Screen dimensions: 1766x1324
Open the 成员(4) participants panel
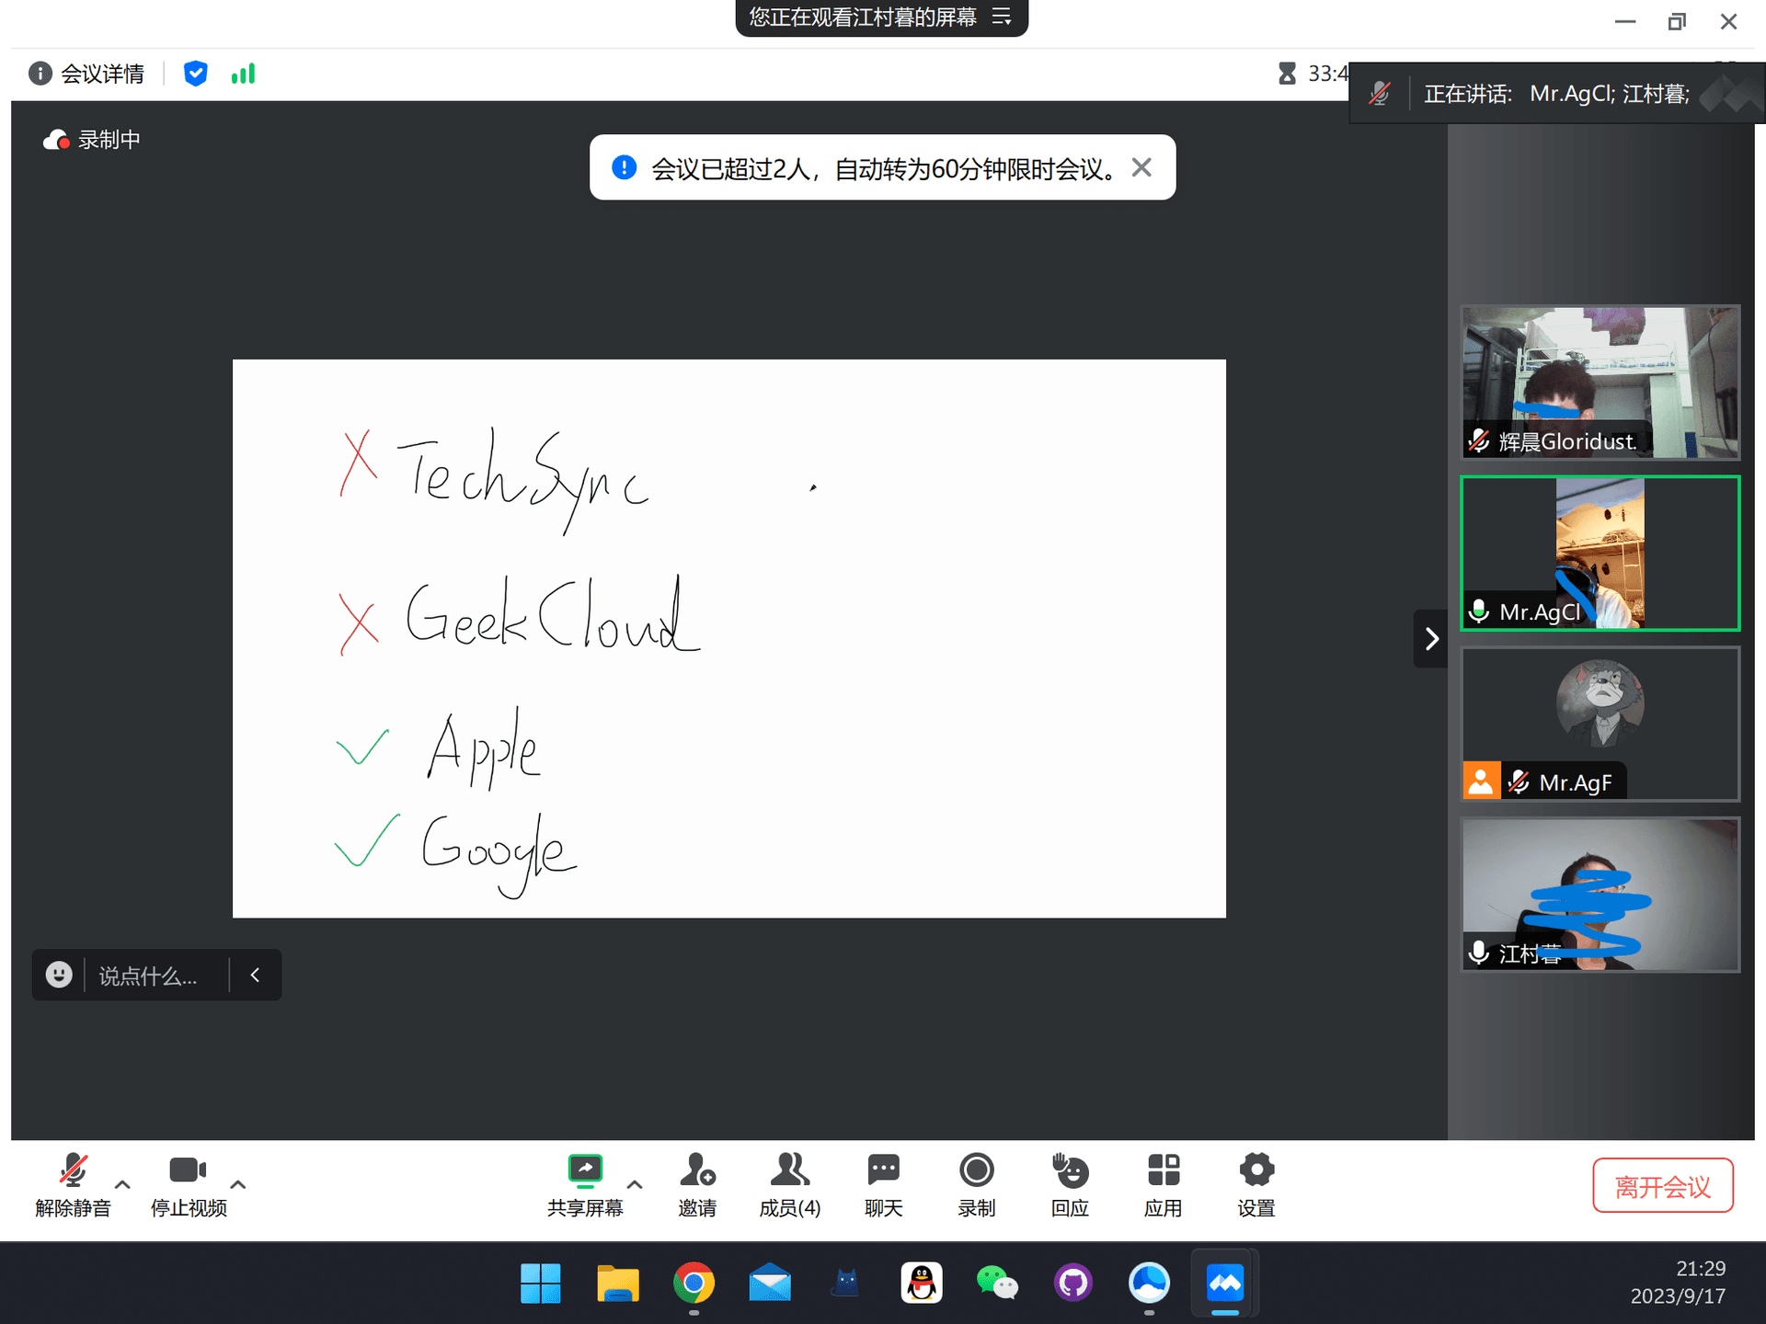[790, 1186]
